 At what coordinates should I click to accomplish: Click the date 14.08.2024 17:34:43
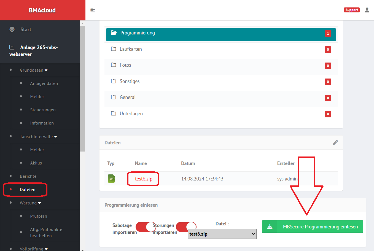pos(202,179)
